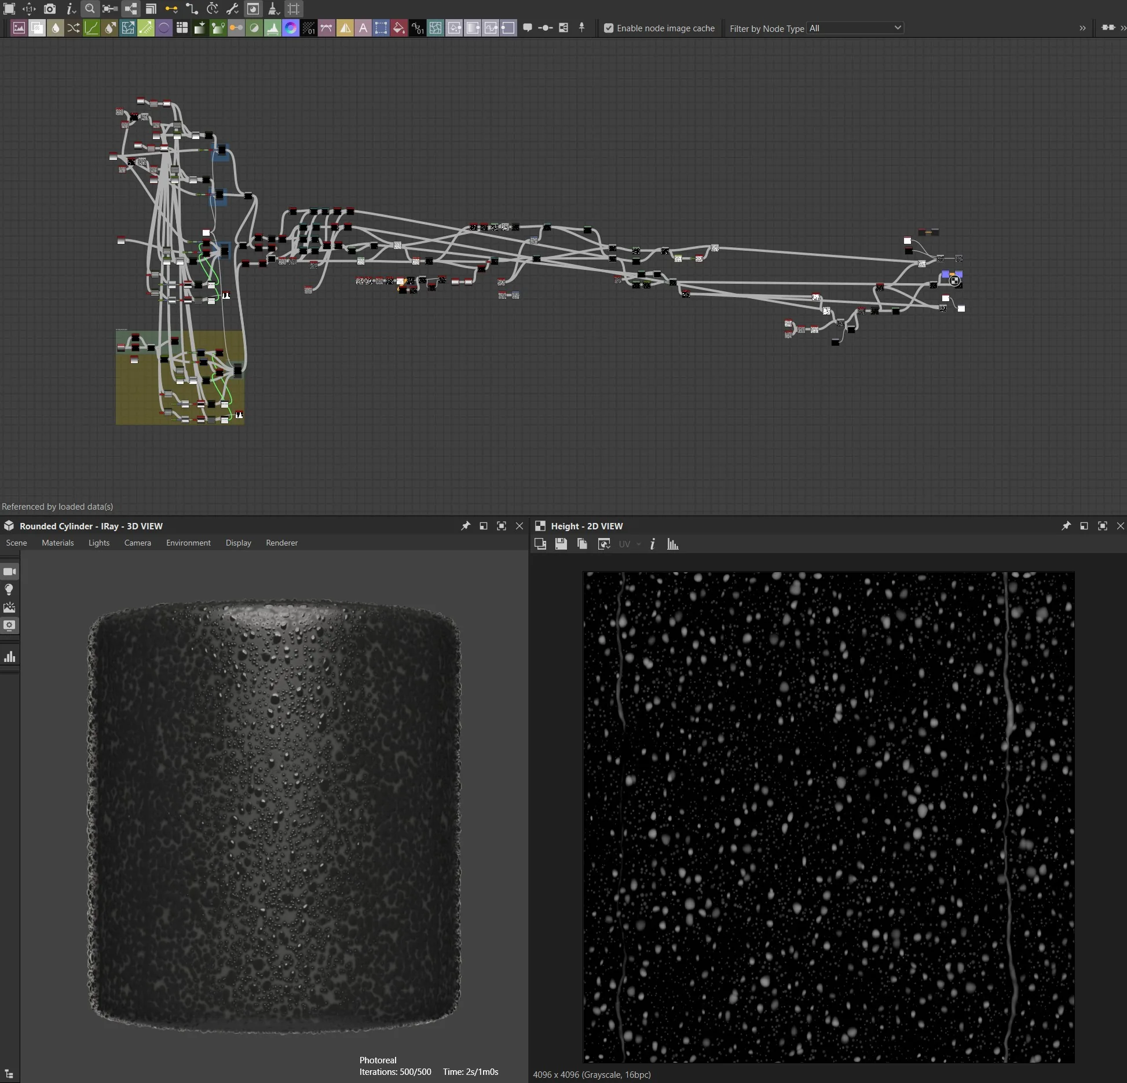Viewport: 1127px width, 1083px height.
Task: Click the orthogonal link routing icon
Action: point(192,9)
